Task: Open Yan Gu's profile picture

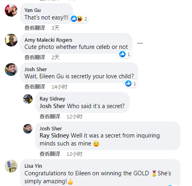Action: click(x=11, y=10)
